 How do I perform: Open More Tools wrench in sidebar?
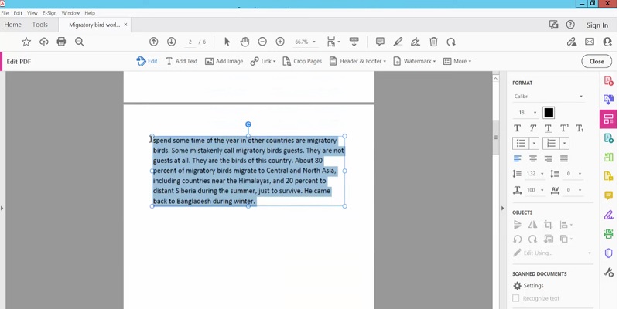(608, 272)
